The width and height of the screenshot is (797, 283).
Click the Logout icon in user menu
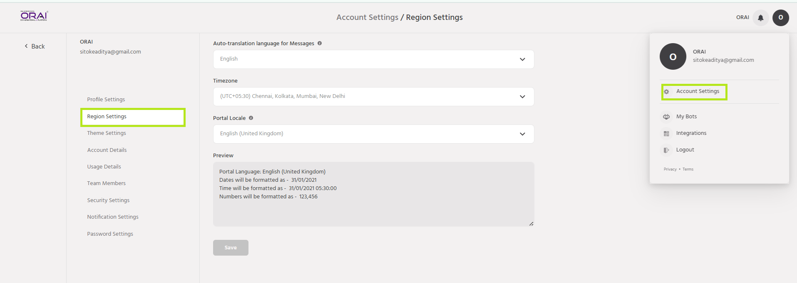[x=666, y=150]
